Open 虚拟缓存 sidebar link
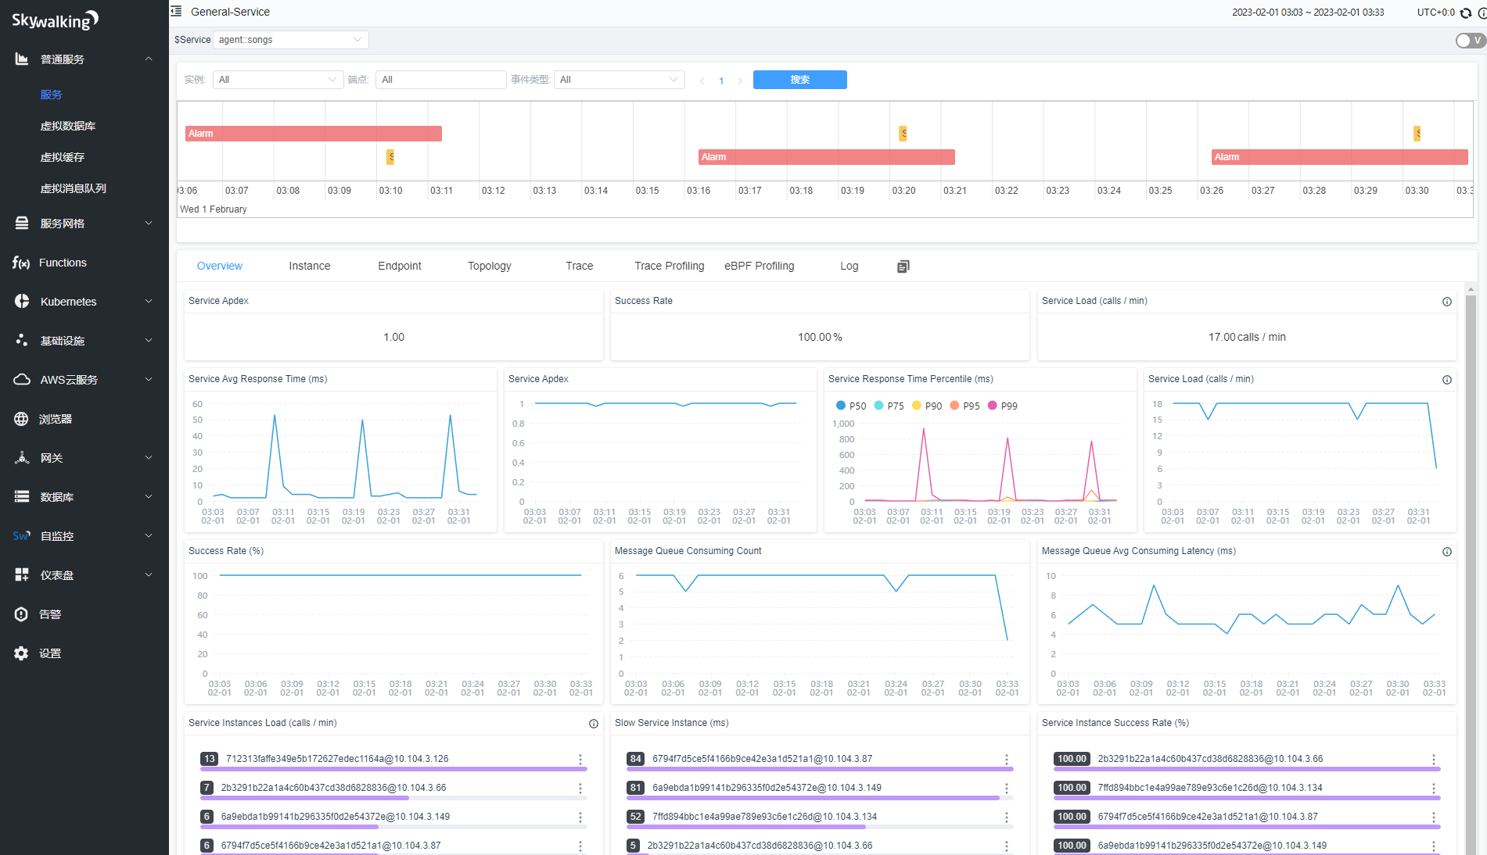 63,157
